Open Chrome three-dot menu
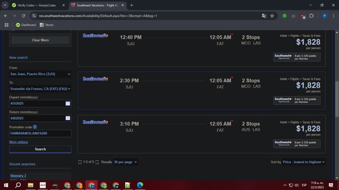339x190 pixels. 334,16
